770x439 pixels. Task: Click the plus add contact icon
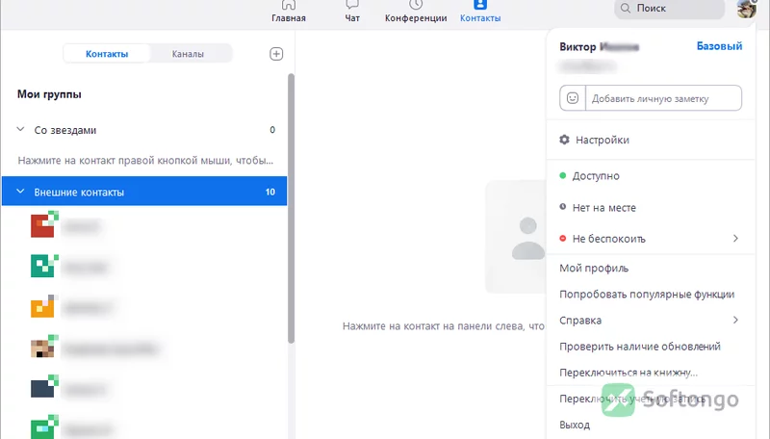[276, 54]
